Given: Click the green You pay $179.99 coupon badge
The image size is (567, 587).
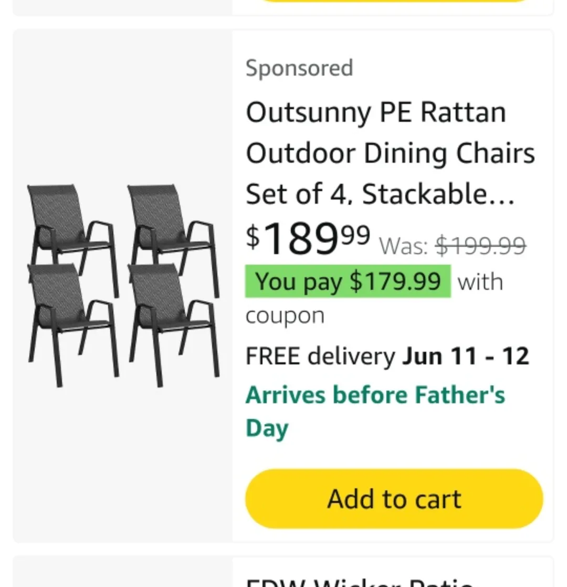Looking at the screenshot, I should tap(348, 281).
